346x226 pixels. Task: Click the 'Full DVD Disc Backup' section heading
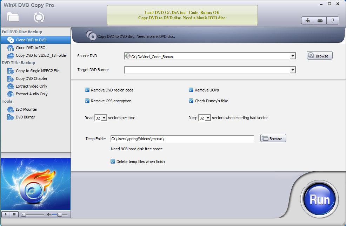click(x=22, y=32)
